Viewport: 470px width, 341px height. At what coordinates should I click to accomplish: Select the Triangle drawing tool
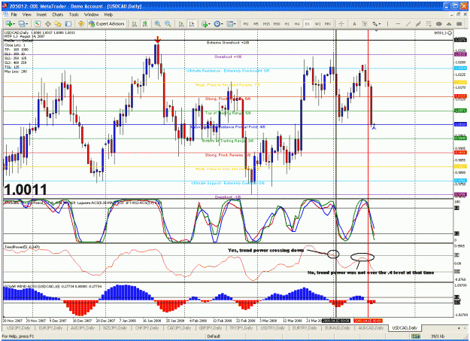(449, 24)
